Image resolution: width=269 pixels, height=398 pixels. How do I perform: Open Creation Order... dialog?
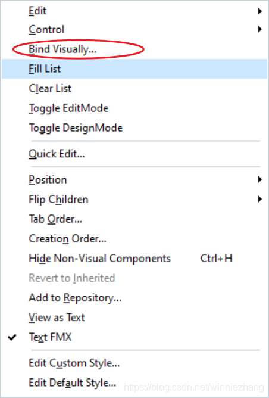[x=134, y=238]
